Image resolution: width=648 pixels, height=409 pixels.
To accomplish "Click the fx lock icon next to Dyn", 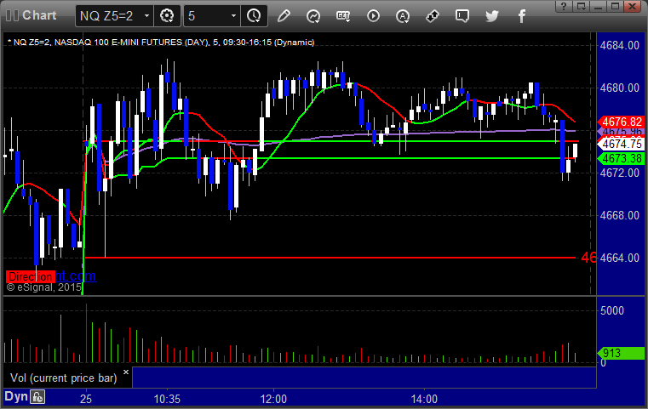I will pos(37,397).
